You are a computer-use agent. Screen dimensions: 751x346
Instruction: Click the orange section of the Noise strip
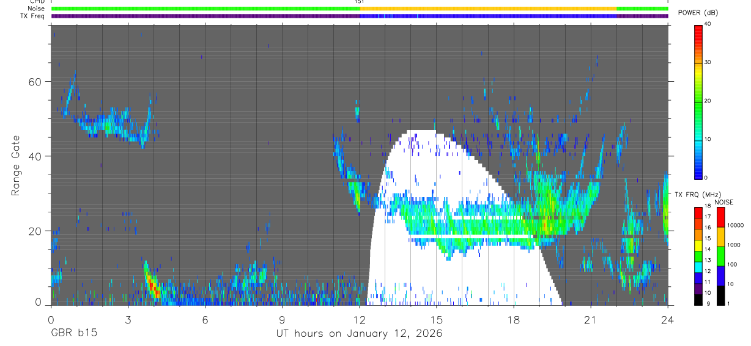488,9
